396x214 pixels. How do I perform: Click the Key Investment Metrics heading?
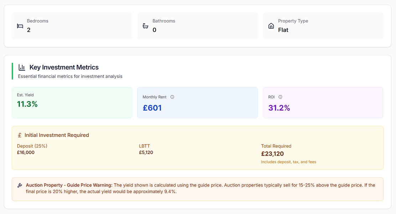tap(64, 67)
